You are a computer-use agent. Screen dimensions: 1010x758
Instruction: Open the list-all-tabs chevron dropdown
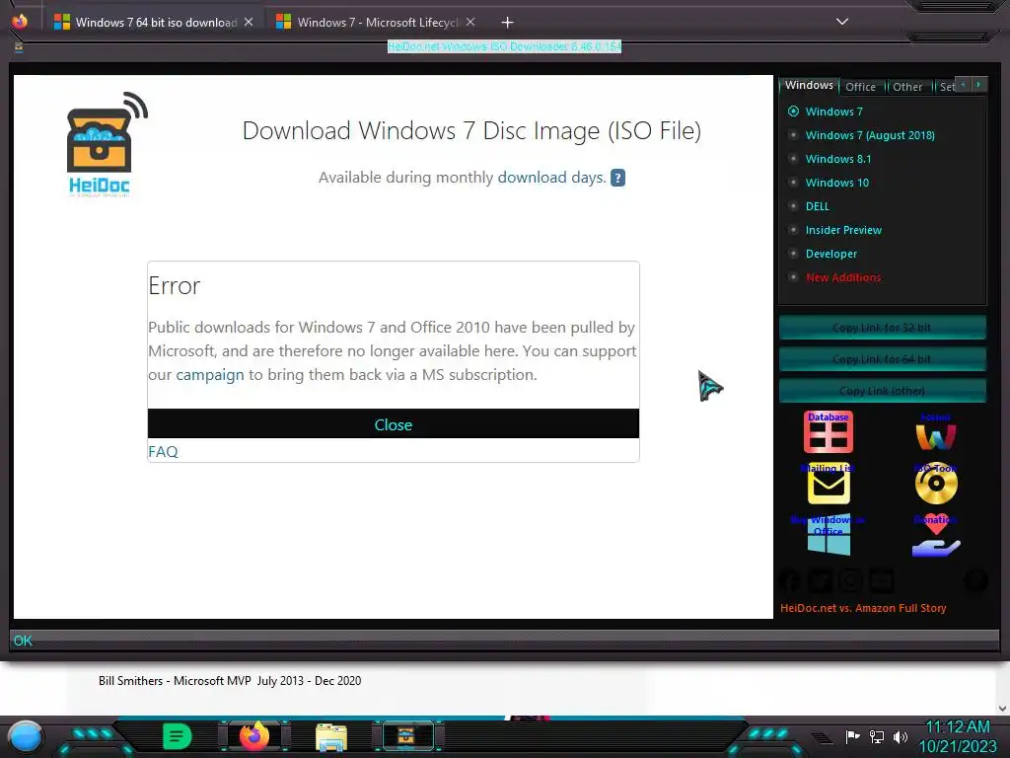pos(842,22)
